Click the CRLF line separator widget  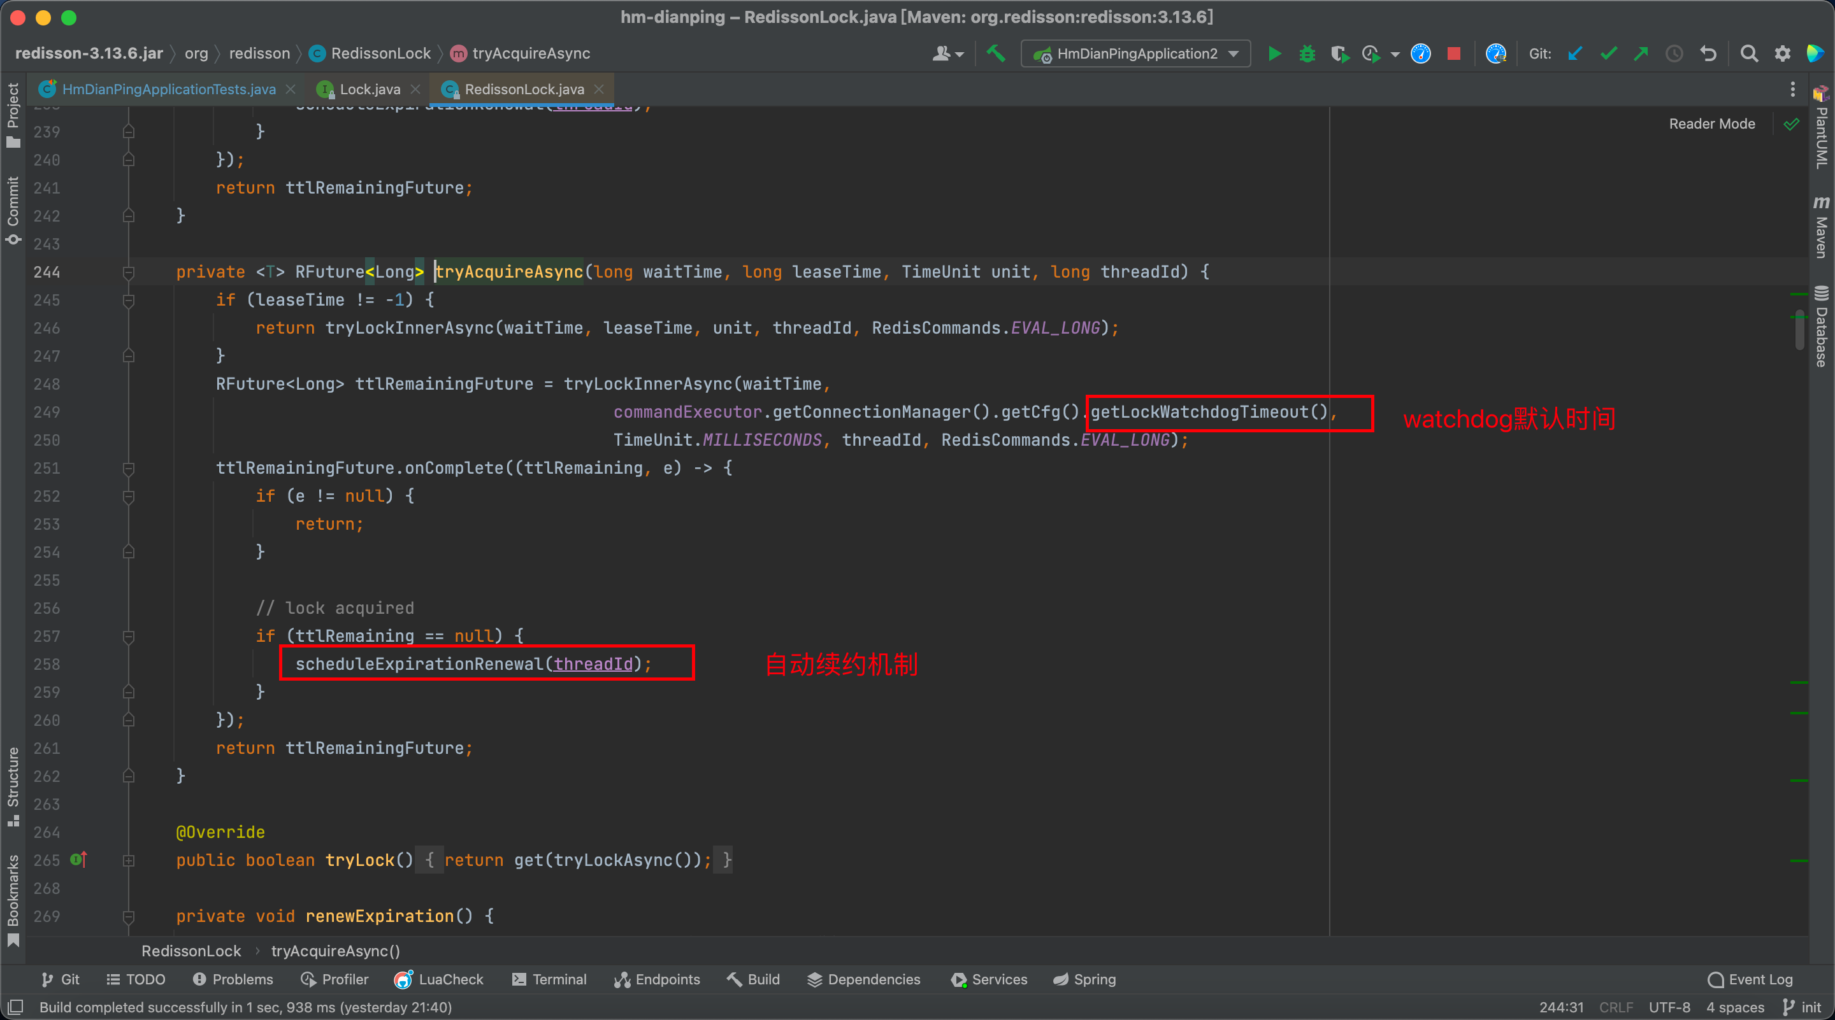click(x=1616, y=1007)
